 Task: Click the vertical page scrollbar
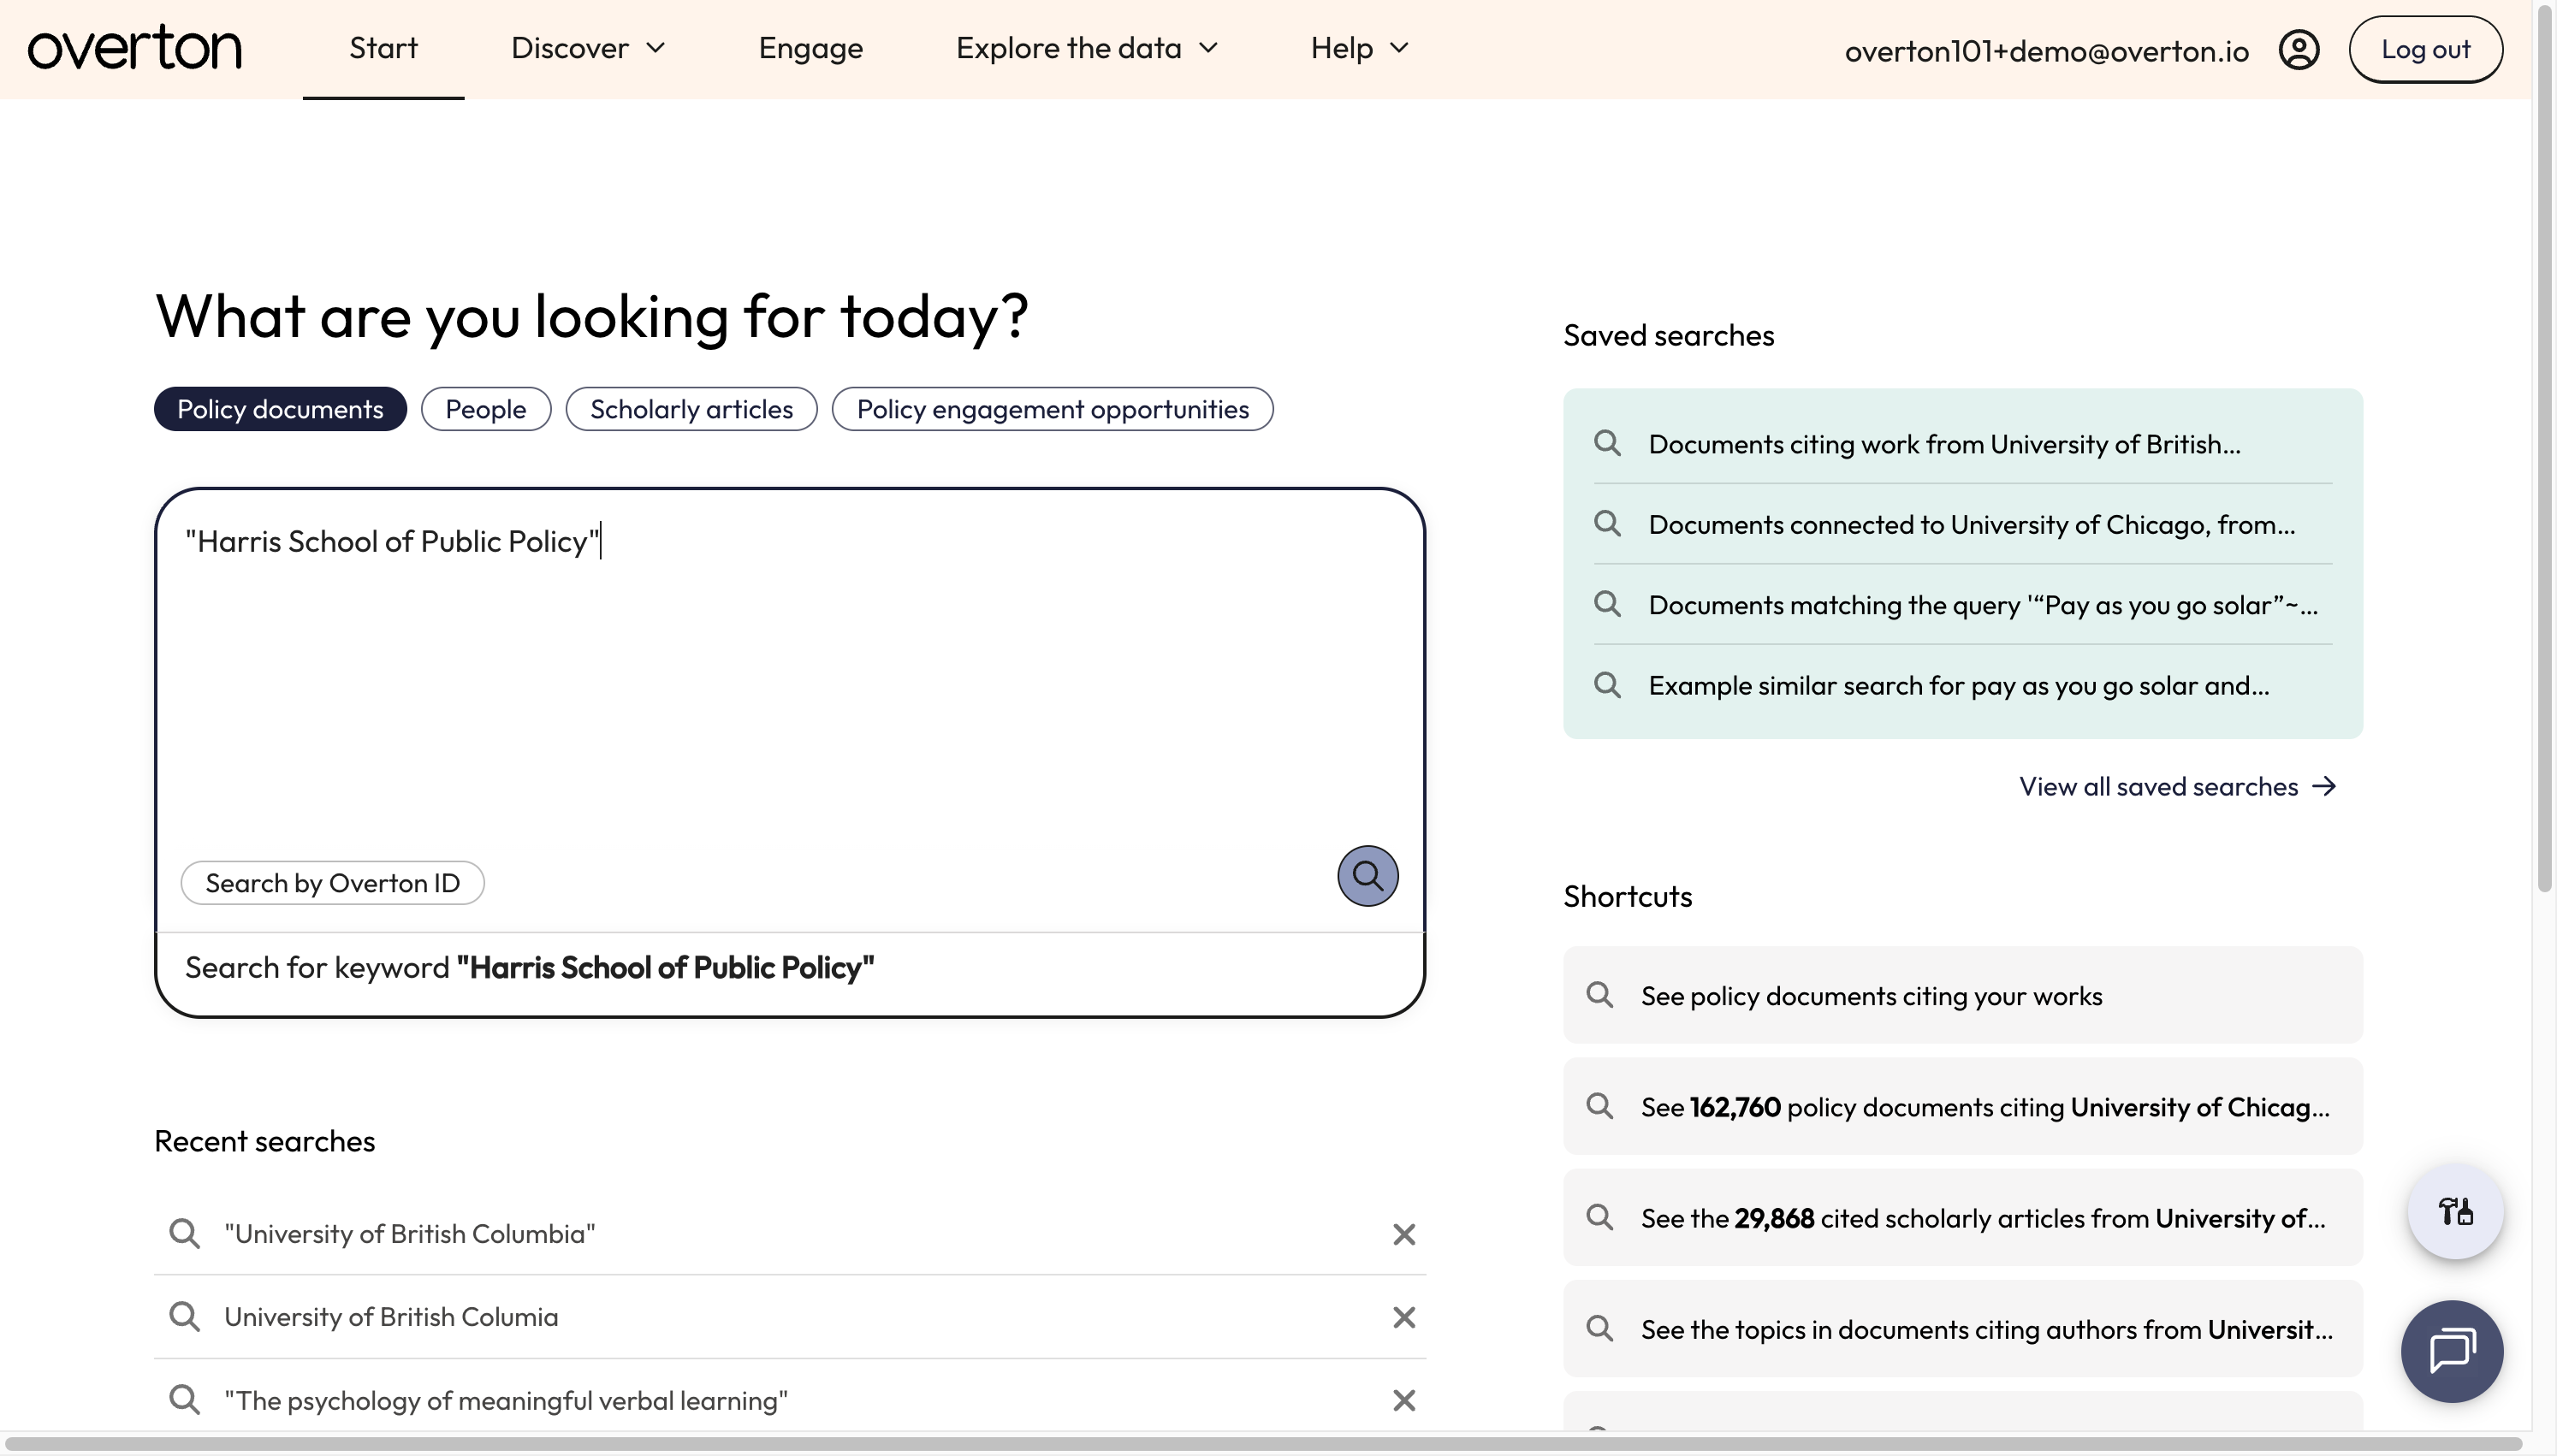(x=2545, y=448)
